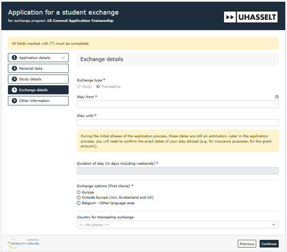Viewport: 287px width, 252px height.
Task: Click the Mobility-Online logo
Action: (x=24, y=243)
